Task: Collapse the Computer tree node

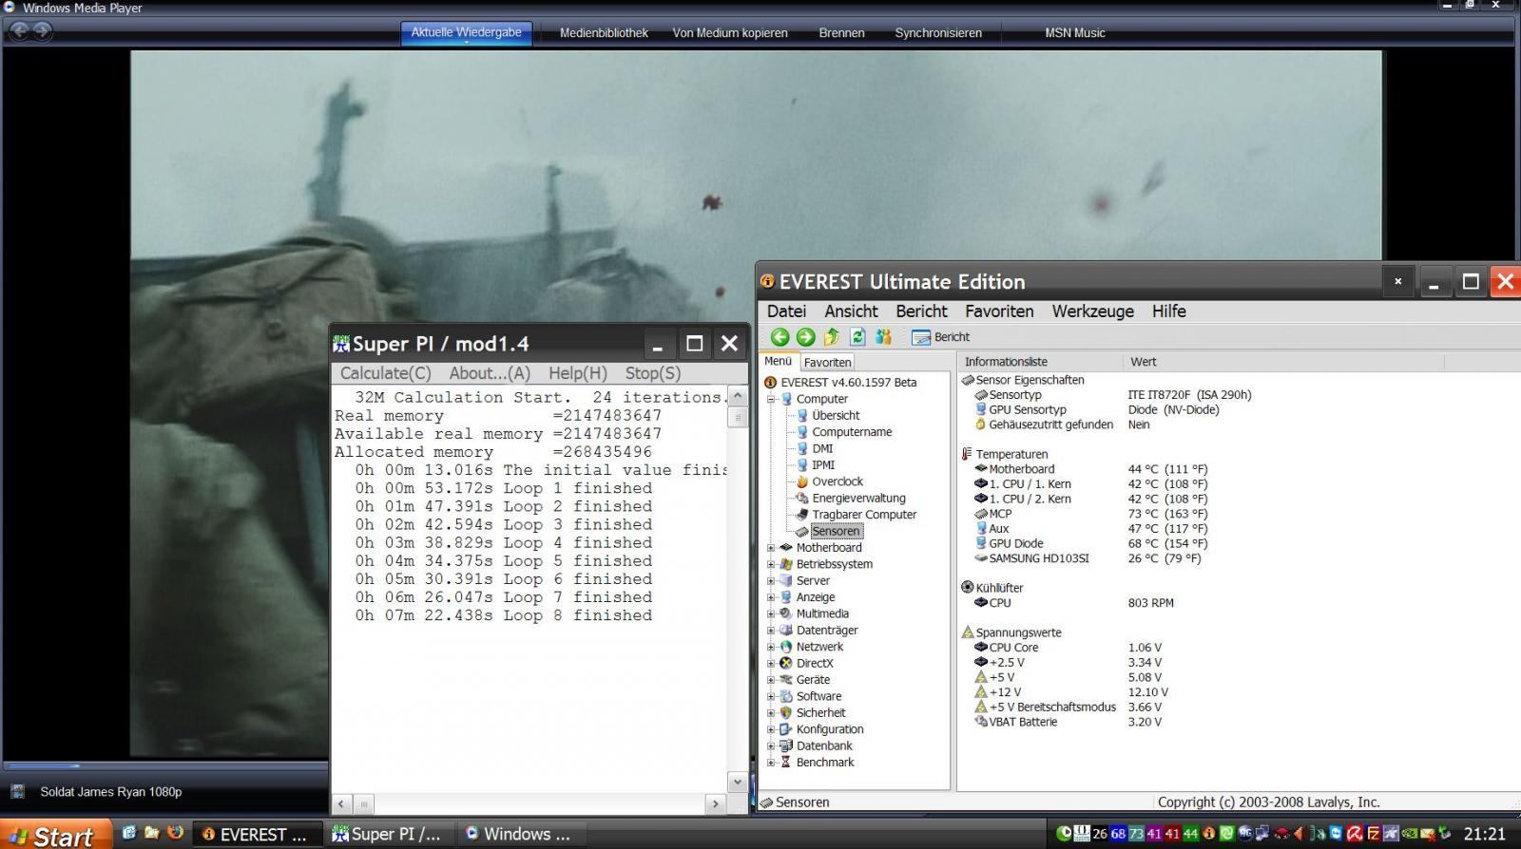Action: [771, 399]
